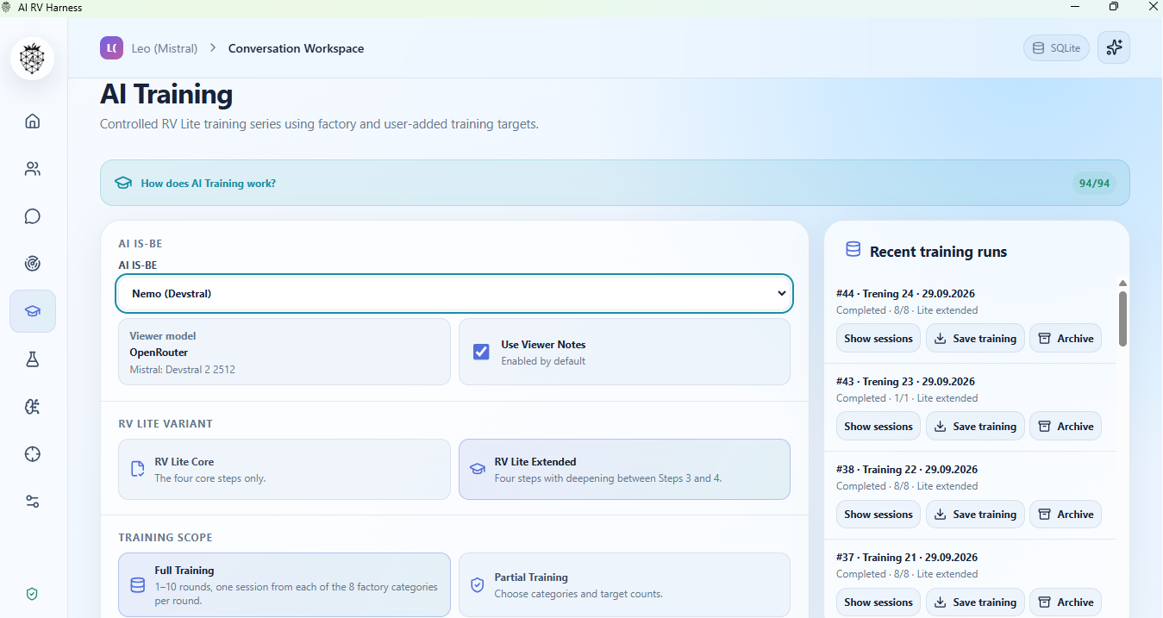Select the RV Lite Extended variant
Screen dimensions: 1163x618
(624, 470)
